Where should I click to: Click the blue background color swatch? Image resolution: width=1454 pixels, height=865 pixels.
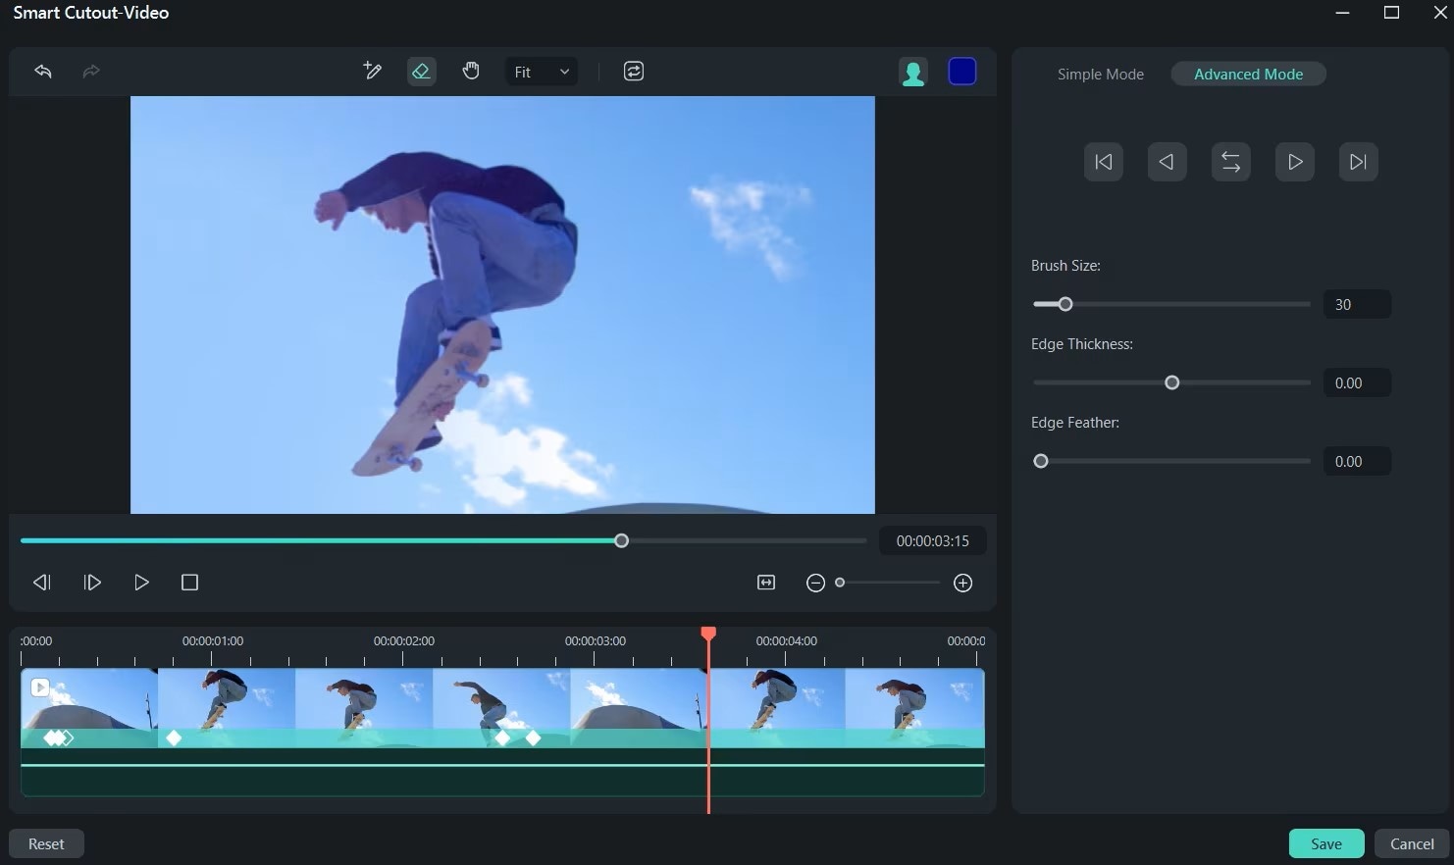click(x=961, y=71)
